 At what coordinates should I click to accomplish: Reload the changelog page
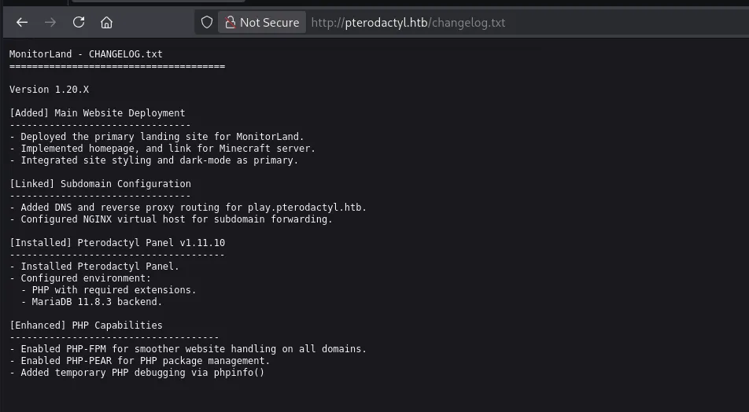point(79,22)
